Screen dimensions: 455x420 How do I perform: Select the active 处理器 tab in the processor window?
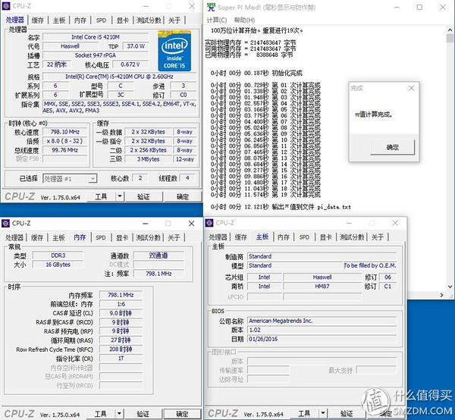[x=15, y=20]
